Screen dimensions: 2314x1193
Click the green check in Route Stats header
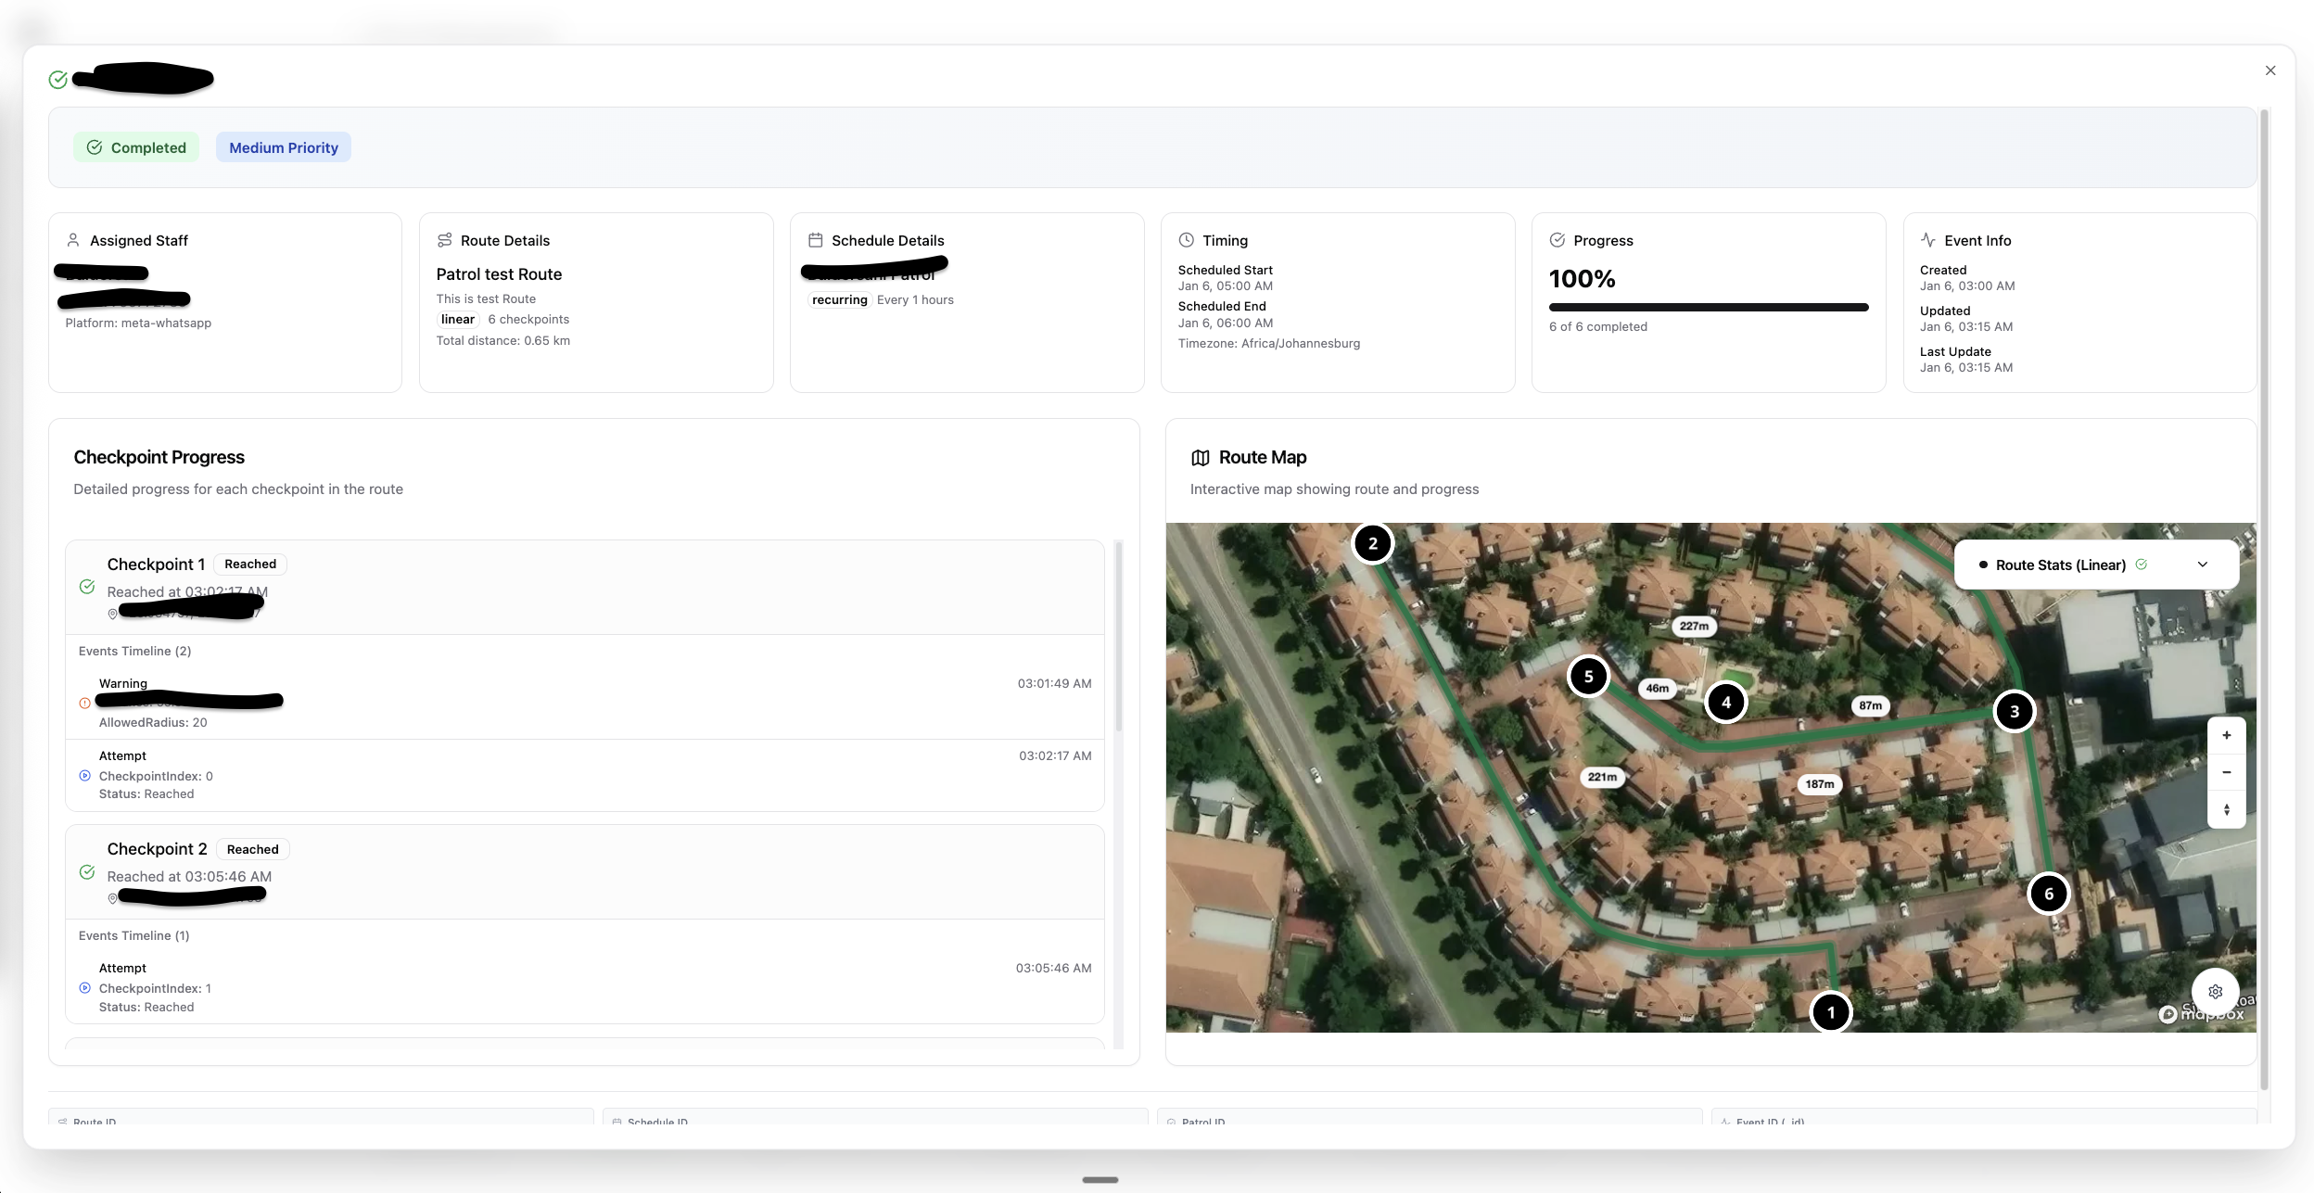(x=2140, y=564)
